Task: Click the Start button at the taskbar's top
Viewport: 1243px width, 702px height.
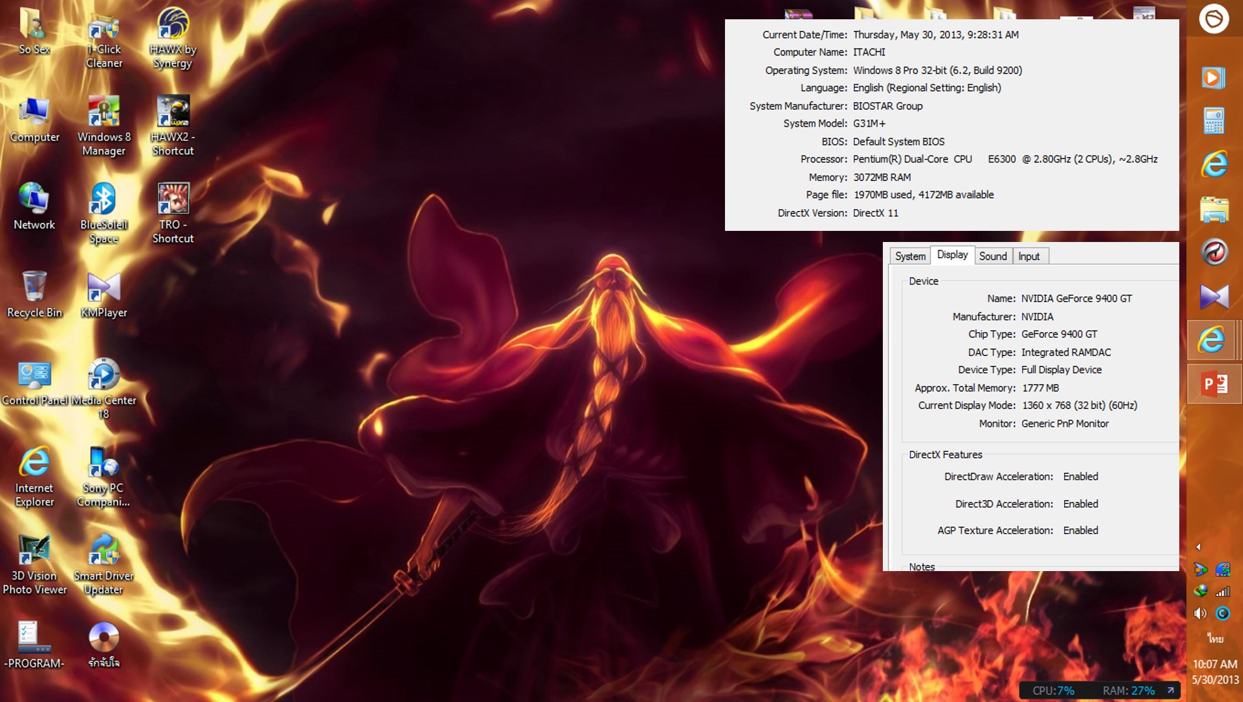Action: pos(1214,19)
